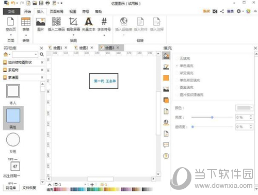Expand the arrow under 字体符号

point(104,35)
